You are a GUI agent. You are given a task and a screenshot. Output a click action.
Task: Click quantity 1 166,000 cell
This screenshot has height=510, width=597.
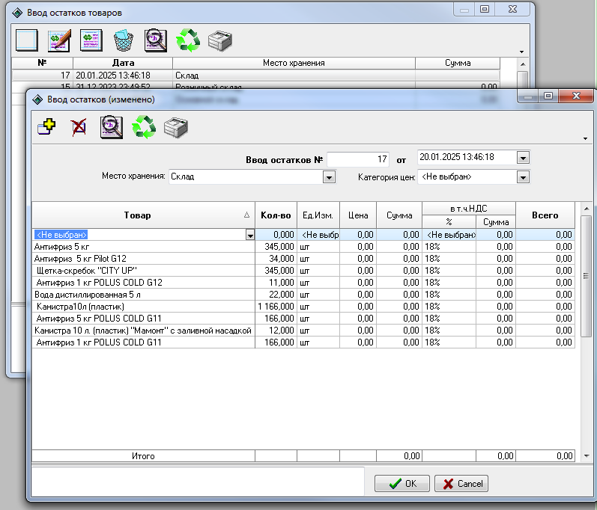(276, 307)
